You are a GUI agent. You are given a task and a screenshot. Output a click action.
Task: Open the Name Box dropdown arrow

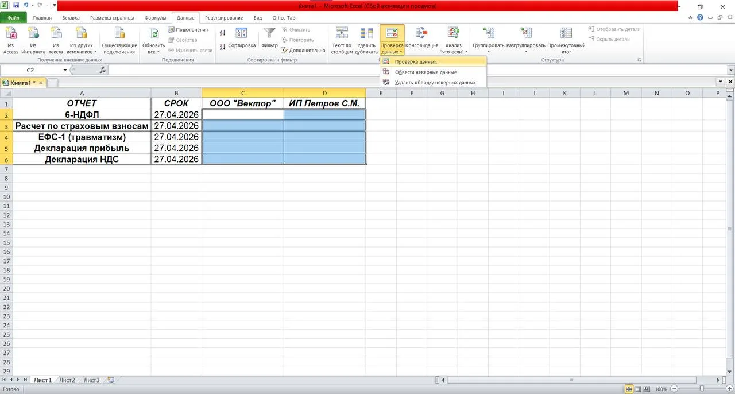pos(65,70)
